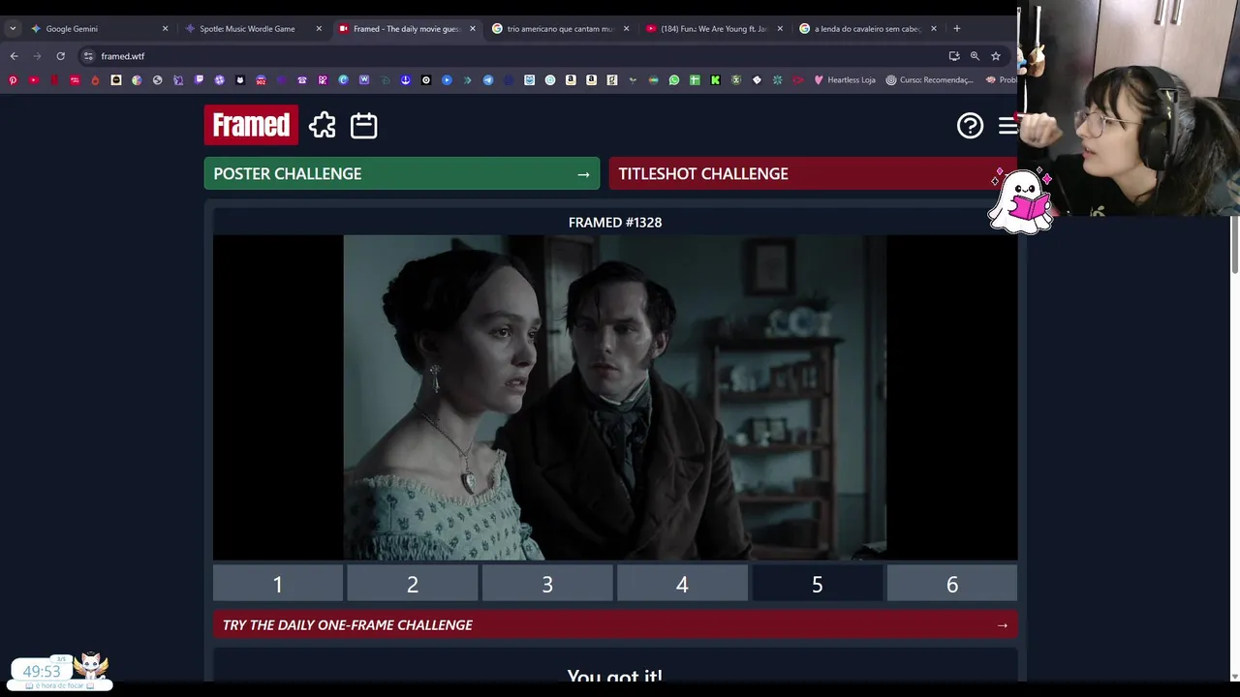1240x697 pixels.
Task: Open the Pinterest bookmark
Action: pos(13,80)
